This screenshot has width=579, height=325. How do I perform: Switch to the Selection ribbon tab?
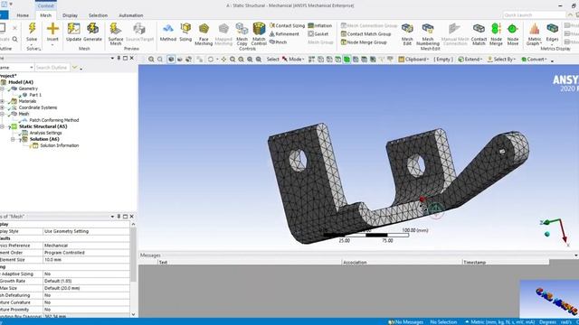[x=98, y=15]
